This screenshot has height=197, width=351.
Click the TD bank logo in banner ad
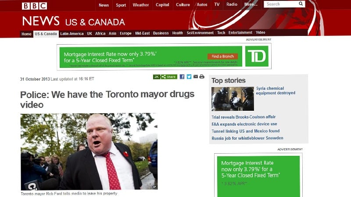tap(257, 56)
